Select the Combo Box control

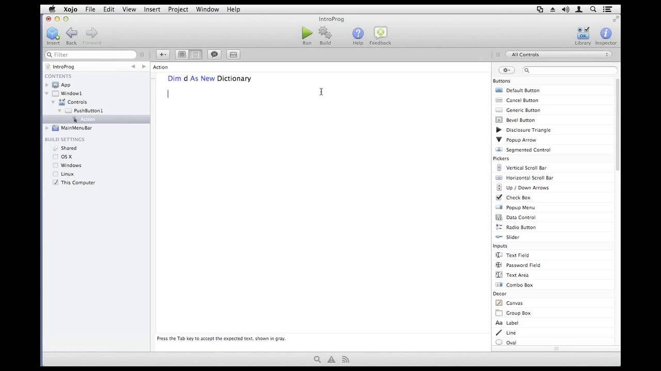click(519, 285)
